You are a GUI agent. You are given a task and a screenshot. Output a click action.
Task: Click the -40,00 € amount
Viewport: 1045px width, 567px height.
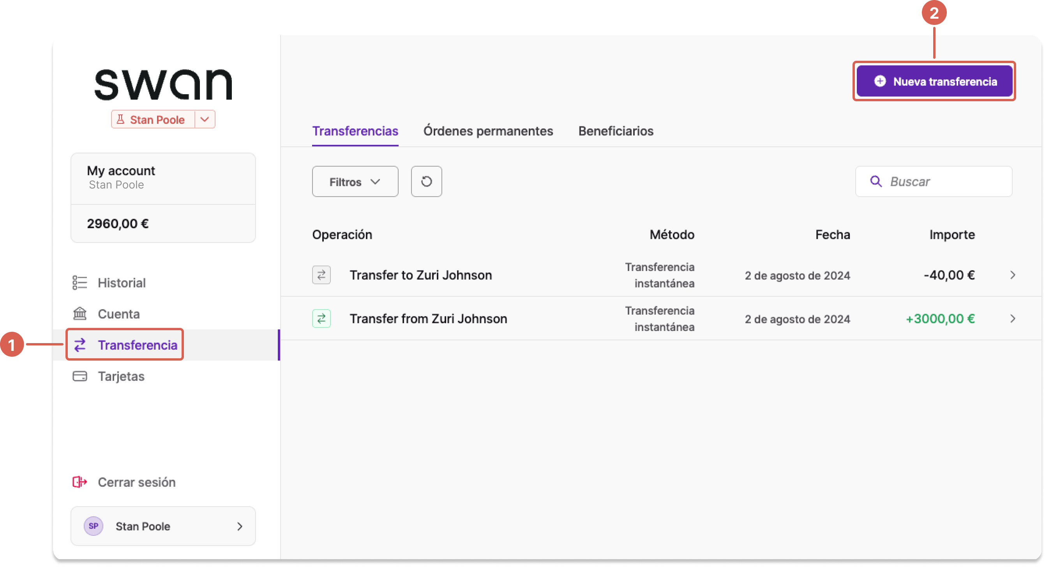949,275
